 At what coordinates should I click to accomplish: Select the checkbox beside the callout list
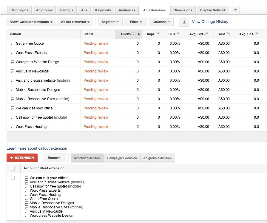13,178
